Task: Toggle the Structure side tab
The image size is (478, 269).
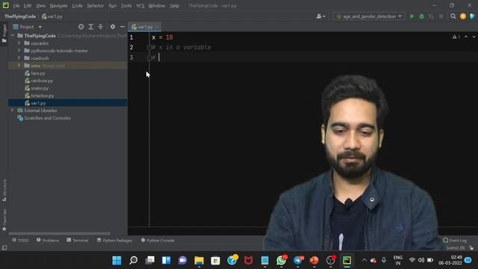Action: [4, 190]
